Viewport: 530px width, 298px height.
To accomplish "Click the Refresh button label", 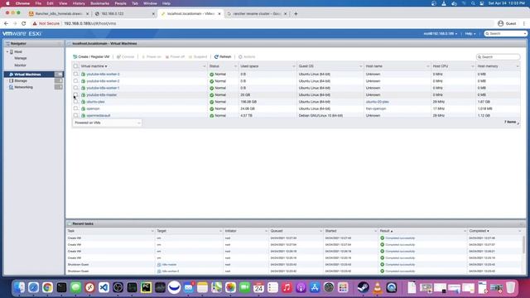I will click(225, 57).
